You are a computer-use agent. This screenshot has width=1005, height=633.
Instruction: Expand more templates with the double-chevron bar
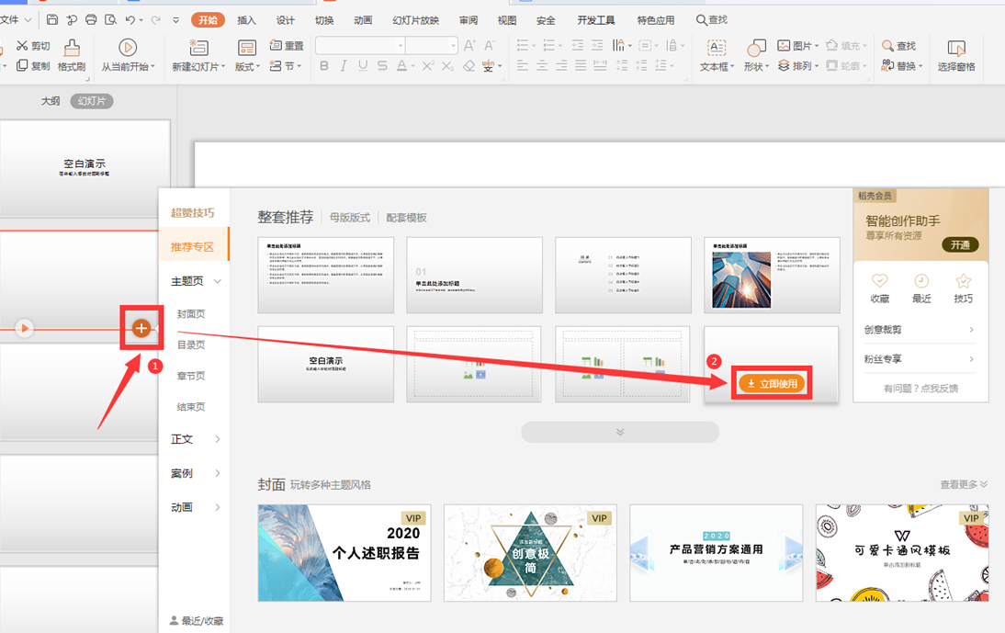[620, 432]
